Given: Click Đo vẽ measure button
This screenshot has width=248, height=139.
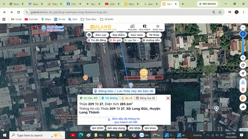Looking at the screenshot, I should point(127,98).
